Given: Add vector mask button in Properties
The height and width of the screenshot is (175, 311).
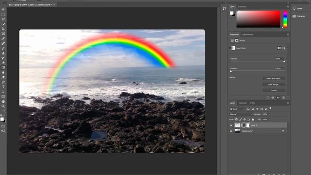Looking at the screenshot, I should point(284,48).
